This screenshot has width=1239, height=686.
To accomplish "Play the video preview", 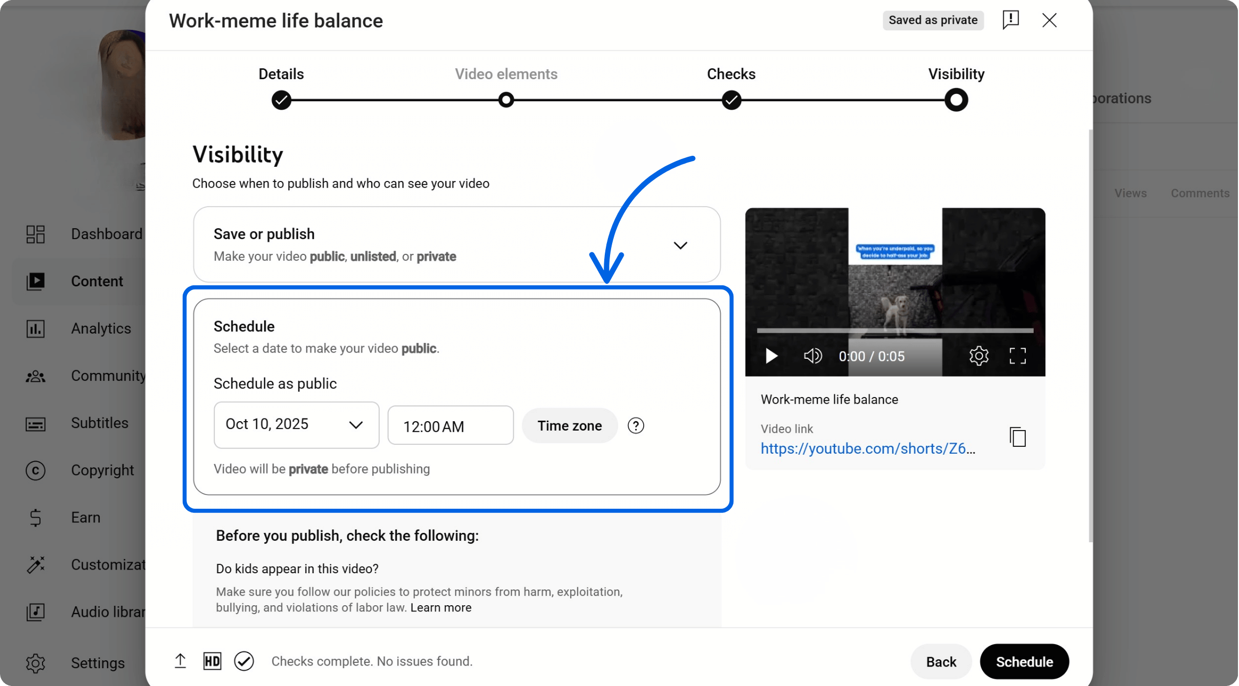I will (x=771, y=356).
